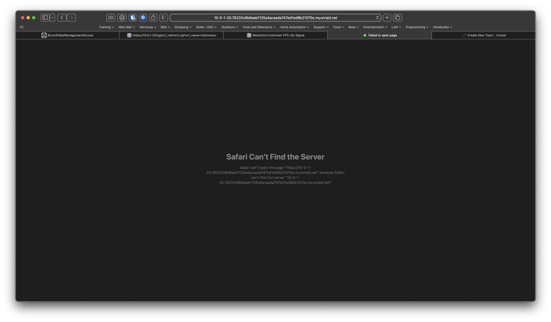The image size is (551, 322).
Task: Click the print icon in toolbar
Action: tap(122, 18)
